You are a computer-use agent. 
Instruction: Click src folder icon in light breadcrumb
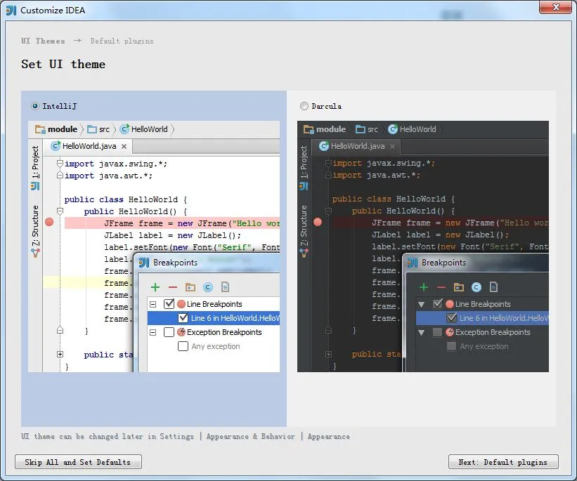click(92, 129)
